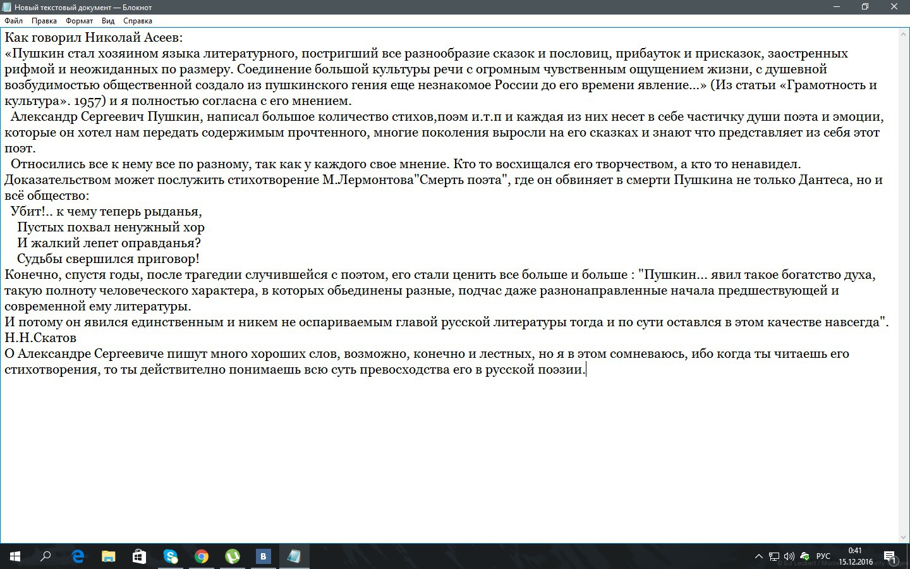Open volume control tray icon
Viewport: 910px width, 569px height.
[x=789, y=556]
